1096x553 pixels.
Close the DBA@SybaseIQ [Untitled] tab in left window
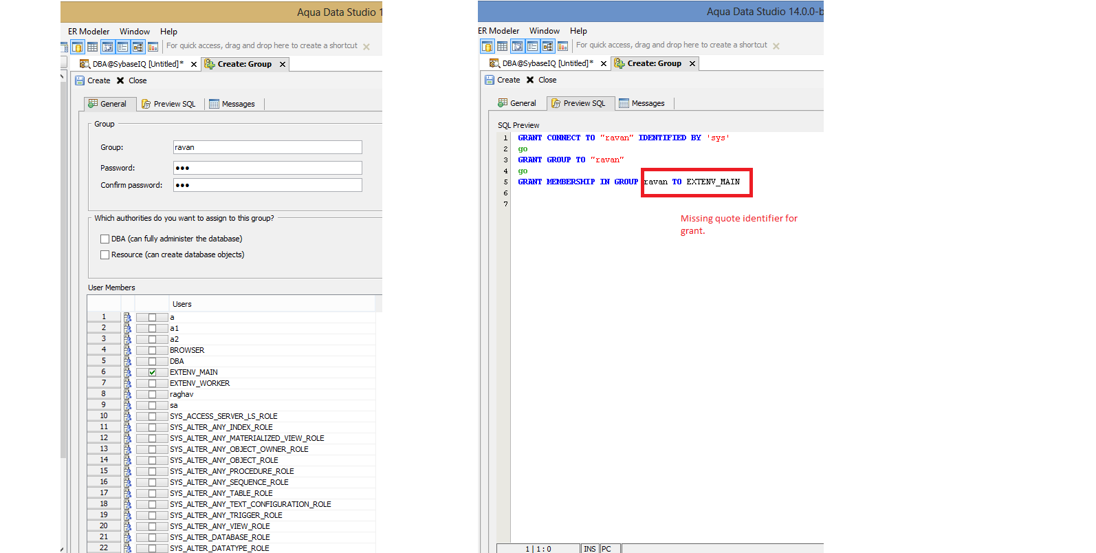tap(194, 64)
